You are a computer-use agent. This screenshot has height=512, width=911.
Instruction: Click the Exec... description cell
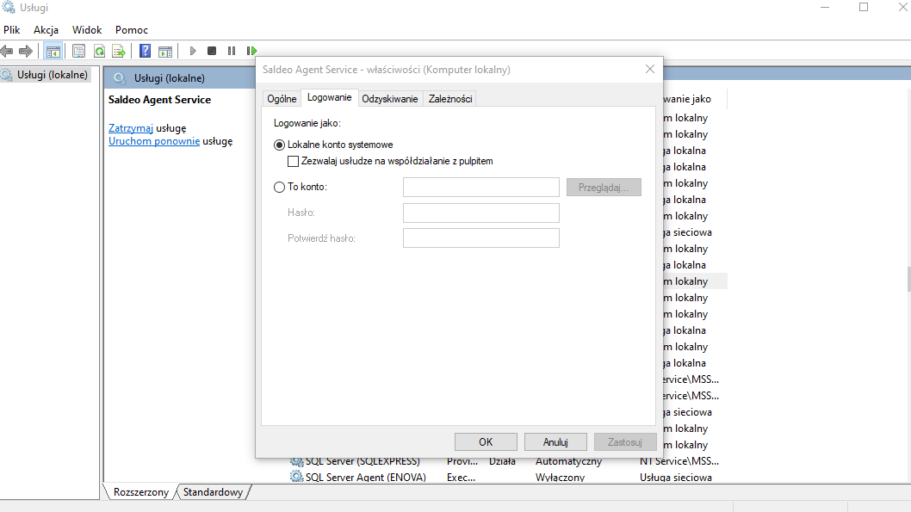tap(462, 478)
